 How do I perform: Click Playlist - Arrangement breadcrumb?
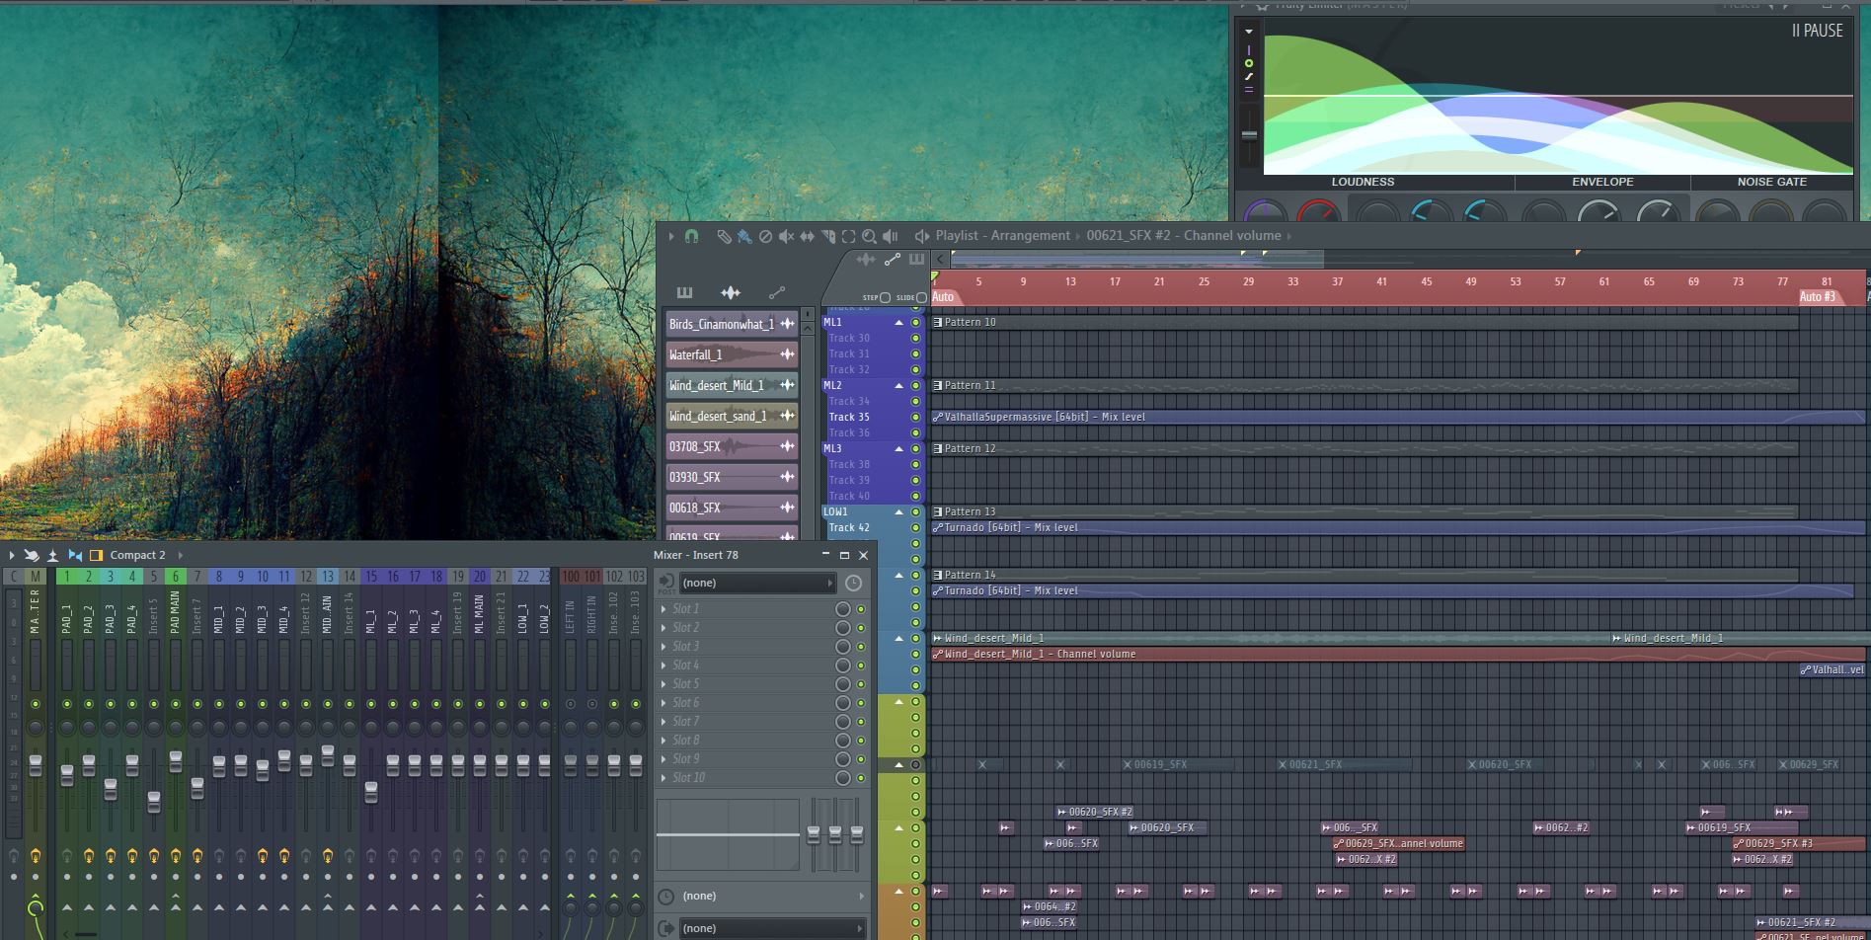pos(1002,236)
